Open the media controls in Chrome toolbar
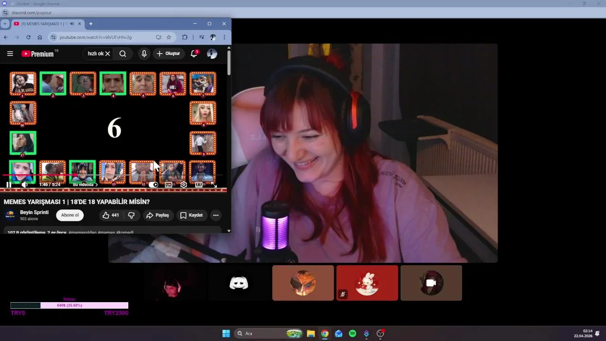 tap(201, 37)
